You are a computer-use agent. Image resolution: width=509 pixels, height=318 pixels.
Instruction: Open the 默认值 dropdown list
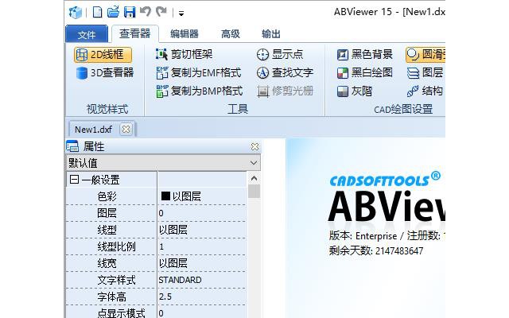tap(254, 163)
